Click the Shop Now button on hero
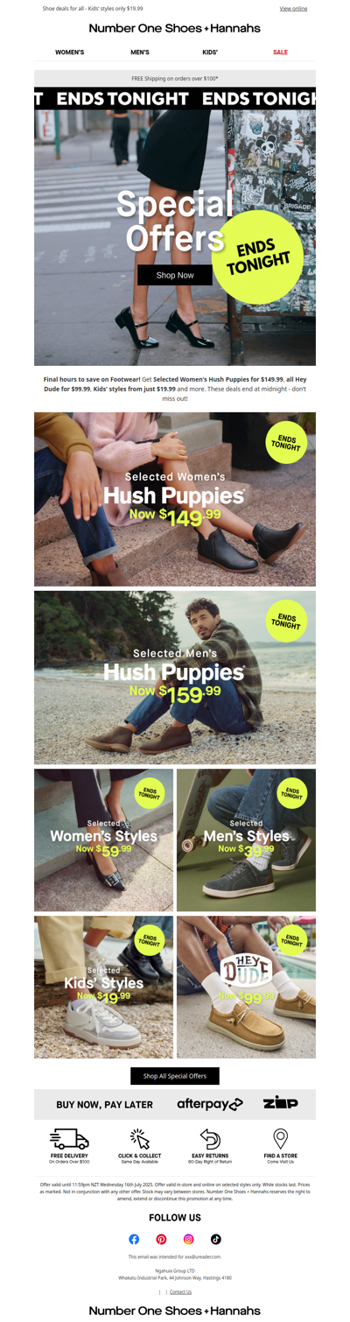 (175, 275)
